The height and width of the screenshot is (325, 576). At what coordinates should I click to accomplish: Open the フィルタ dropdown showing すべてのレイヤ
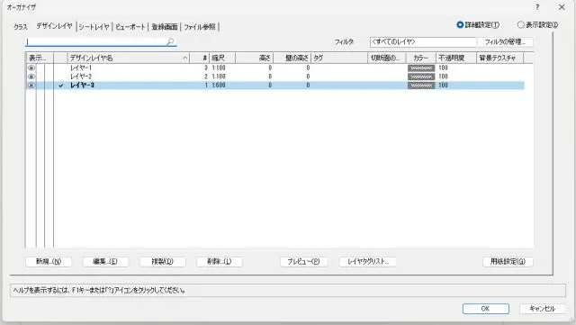tap(423, 42)
